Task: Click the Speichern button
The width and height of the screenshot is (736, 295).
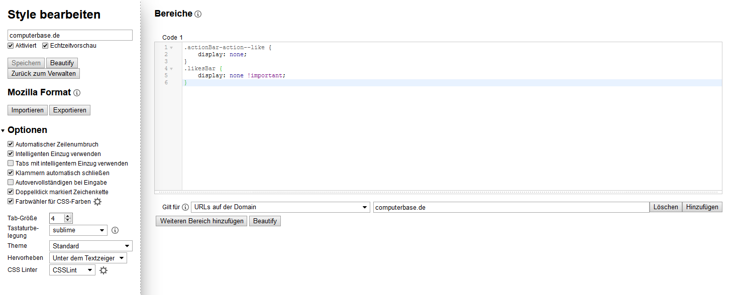Action: (26, 63)
